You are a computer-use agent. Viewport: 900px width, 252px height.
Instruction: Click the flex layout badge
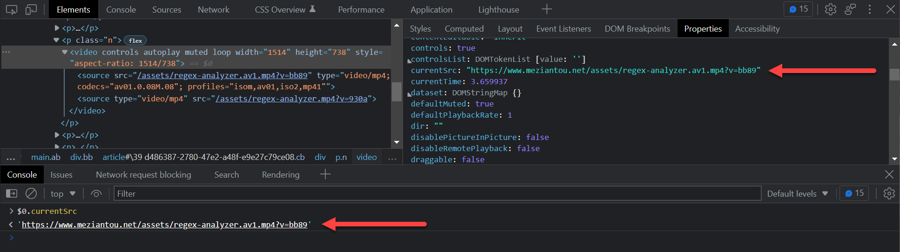click(x=135, y=40)
